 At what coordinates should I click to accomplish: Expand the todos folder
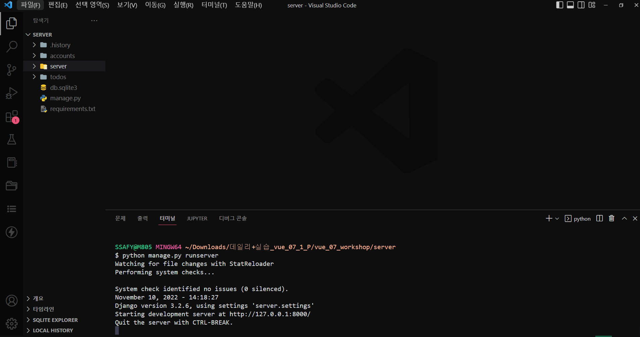click(64, 77)
